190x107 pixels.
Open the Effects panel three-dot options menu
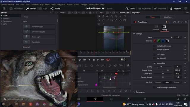pos(56,12)
